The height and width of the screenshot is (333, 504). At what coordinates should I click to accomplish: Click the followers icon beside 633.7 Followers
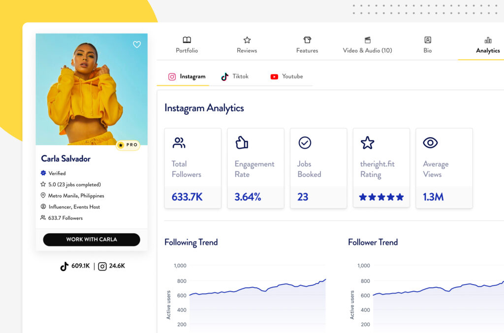tap(43, 218)
